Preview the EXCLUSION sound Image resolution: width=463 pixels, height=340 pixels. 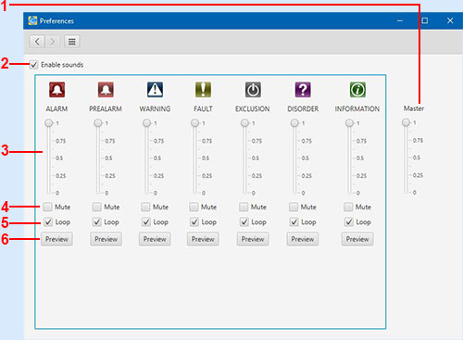pos(253,239)
